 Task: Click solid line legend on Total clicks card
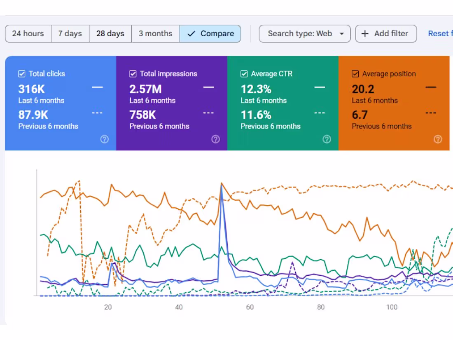[x=98, y=87]
